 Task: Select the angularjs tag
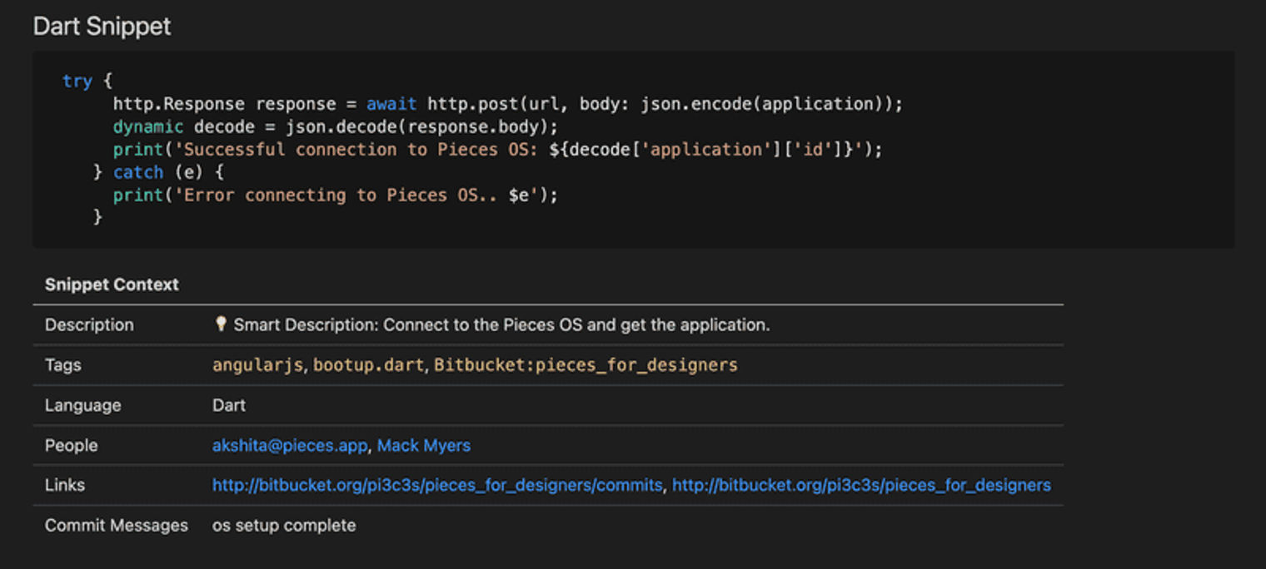pyautogui.click(x=257, y=365)
